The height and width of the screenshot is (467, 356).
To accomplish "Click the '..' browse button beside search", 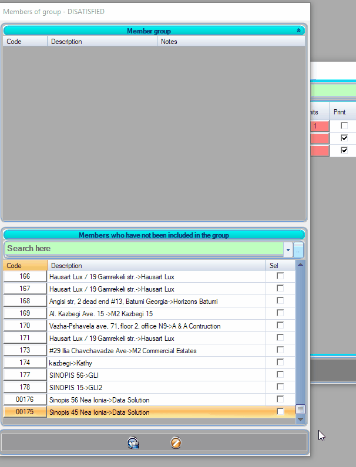I will click(298, 249).
